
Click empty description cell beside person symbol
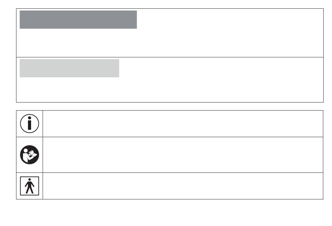click(x=183, y=186)
